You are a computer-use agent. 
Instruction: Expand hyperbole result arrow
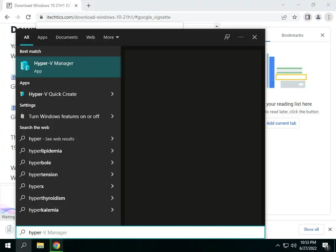112,162
